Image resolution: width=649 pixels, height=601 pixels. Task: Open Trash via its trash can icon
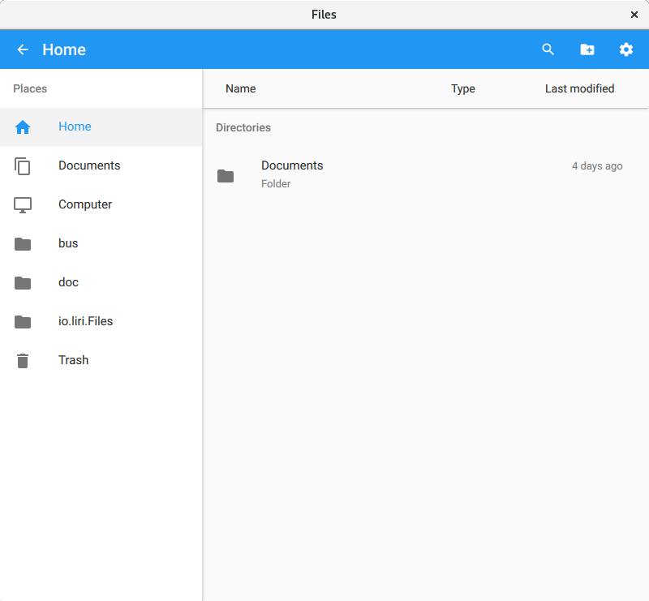(22, 360)
